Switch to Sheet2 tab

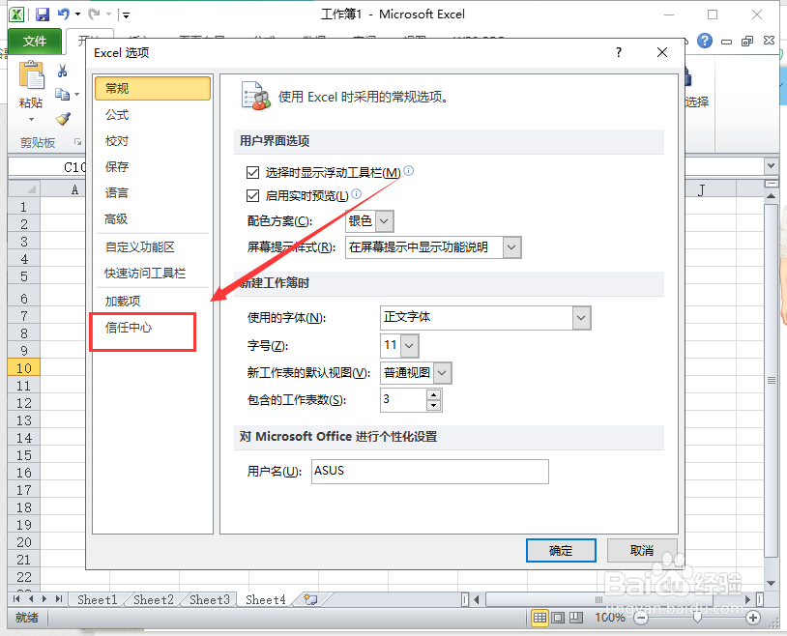coord(153,599)
